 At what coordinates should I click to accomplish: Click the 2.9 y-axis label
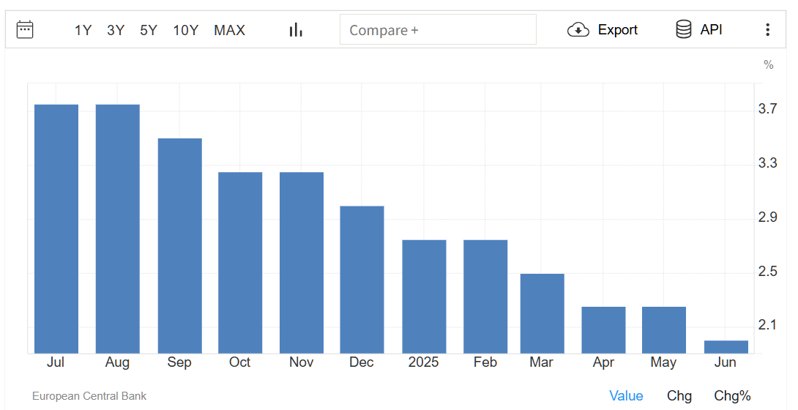[767, 217]
